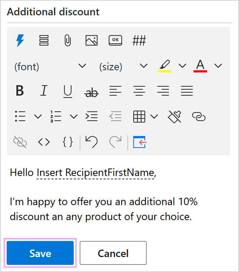This screenshot has width=239, height=272.
Task: Toggle Underline formatting
Action: [x=67, y=91]
